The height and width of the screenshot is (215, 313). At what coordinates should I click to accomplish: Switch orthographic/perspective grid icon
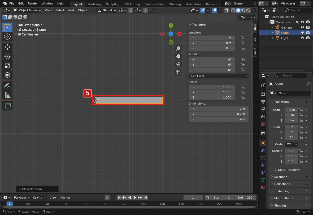[x=178, y=72]
